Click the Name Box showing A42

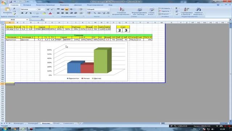[x=13, y=20]
